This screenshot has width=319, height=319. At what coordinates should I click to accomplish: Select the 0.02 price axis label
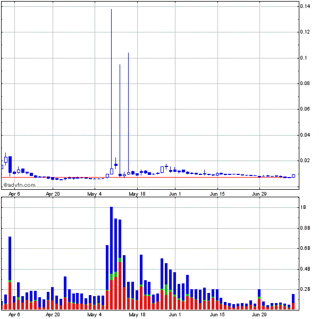coord(306,161)
